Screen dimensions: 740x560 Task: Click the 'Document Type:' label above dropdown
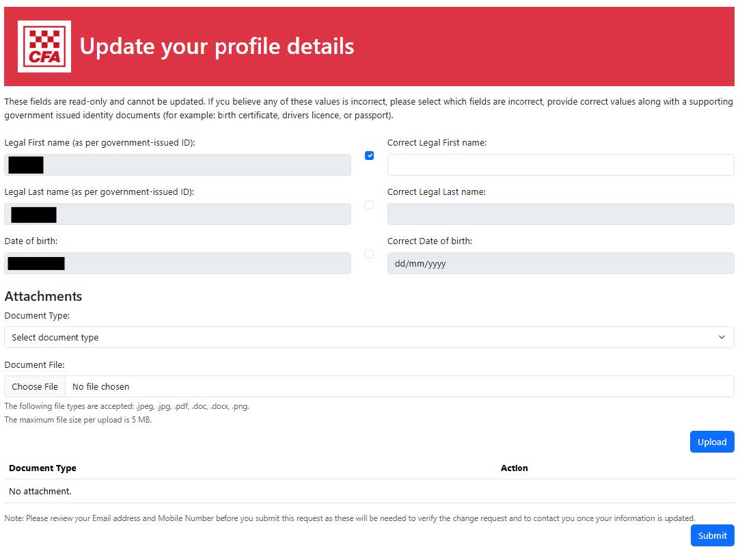tap(37, 315)
